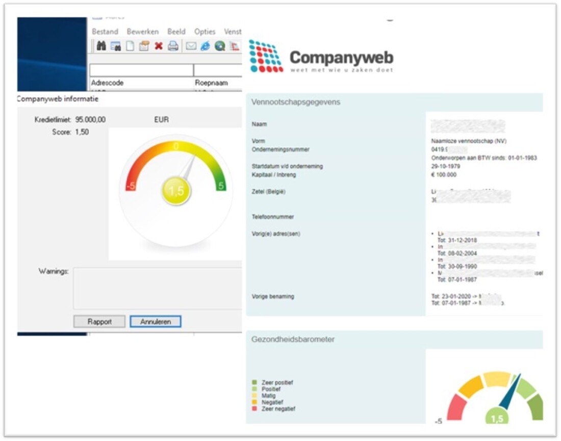
Task: Create a new blank document
Action: (x=130, y=46)
